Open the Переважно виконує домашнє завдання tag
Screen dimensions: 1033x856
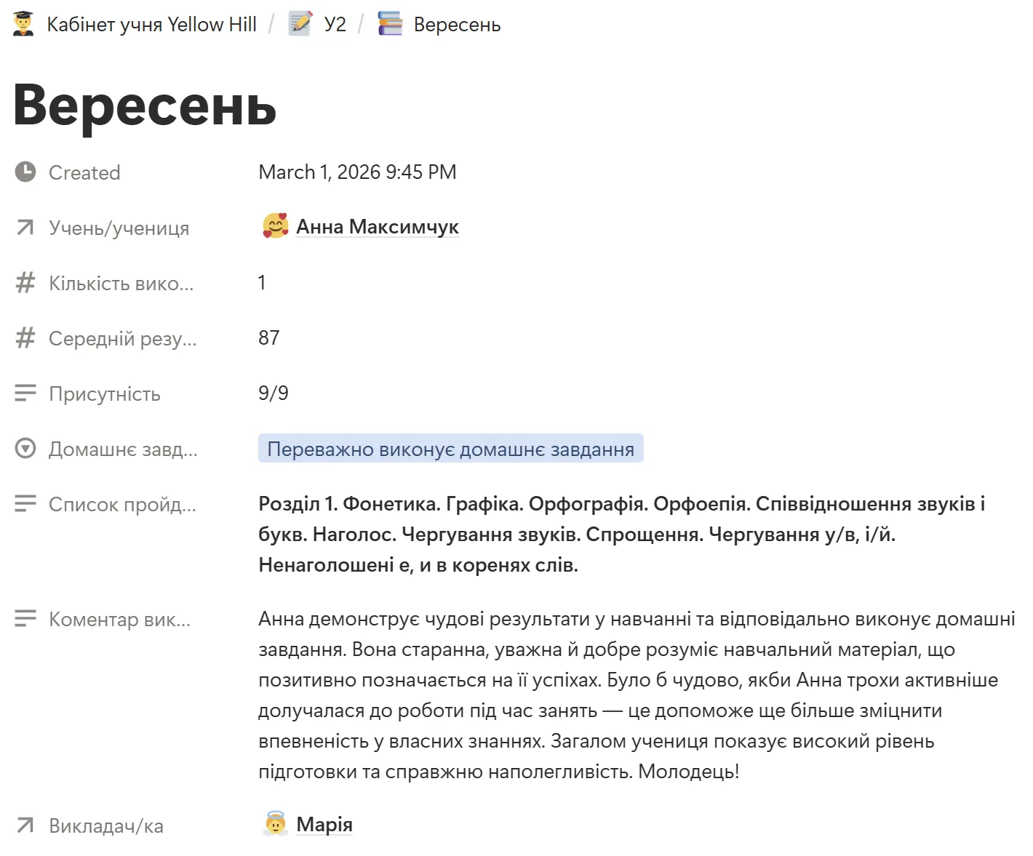coord(451,449)
